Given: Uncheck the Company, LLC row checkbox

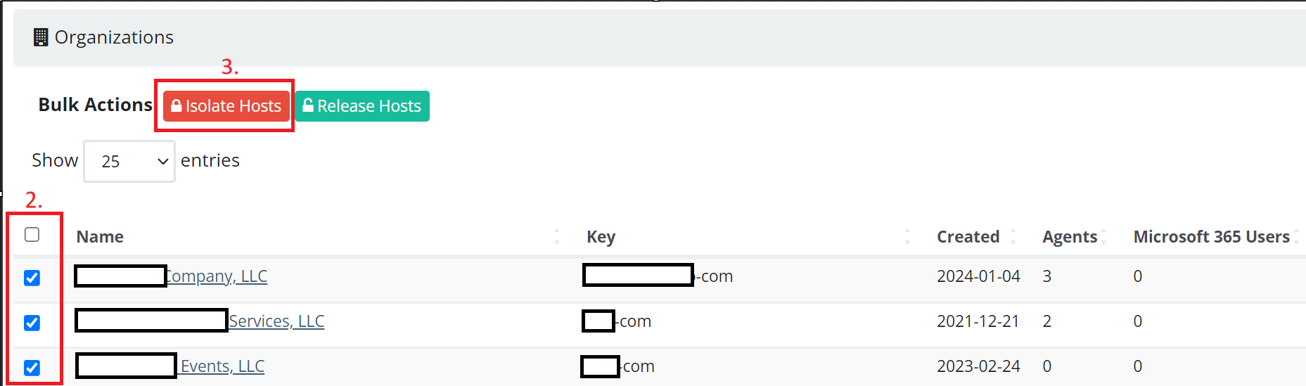Looking at the screenshot, I should coord(32,278).
